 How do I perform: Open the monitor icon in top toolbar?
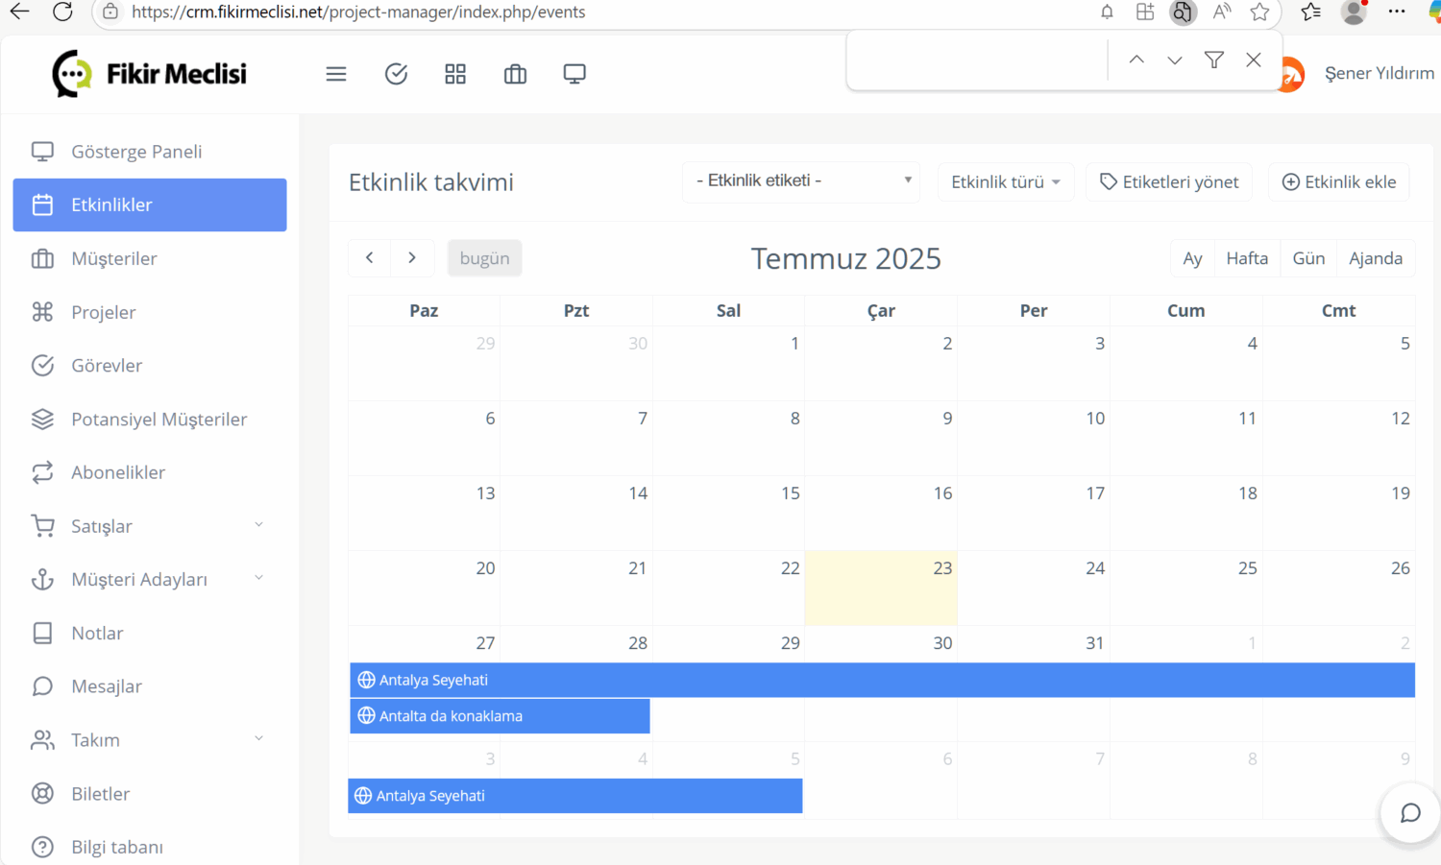(574, 74)
